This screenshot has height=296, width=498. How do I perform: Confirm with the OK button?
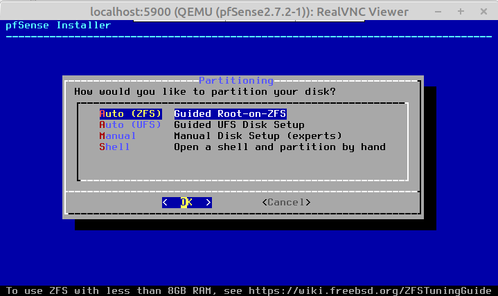coord(187,202)
